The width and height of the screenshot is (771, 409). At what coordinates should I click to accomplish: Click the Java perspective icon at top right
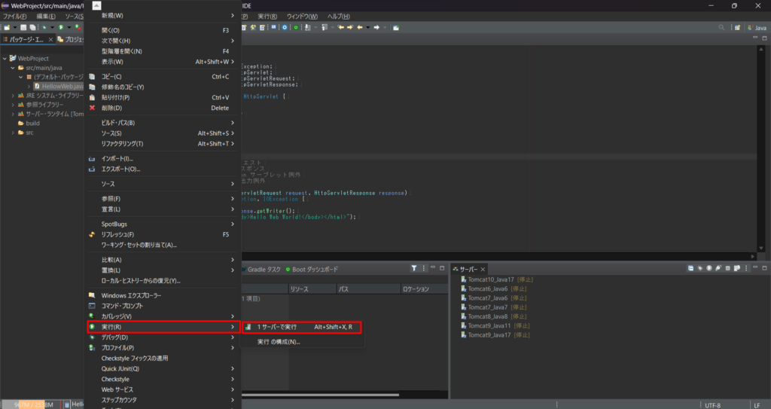[x=750, y=28]
